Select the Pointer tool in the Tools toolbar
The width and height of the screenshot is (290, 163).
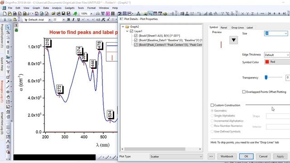[8, 27]
